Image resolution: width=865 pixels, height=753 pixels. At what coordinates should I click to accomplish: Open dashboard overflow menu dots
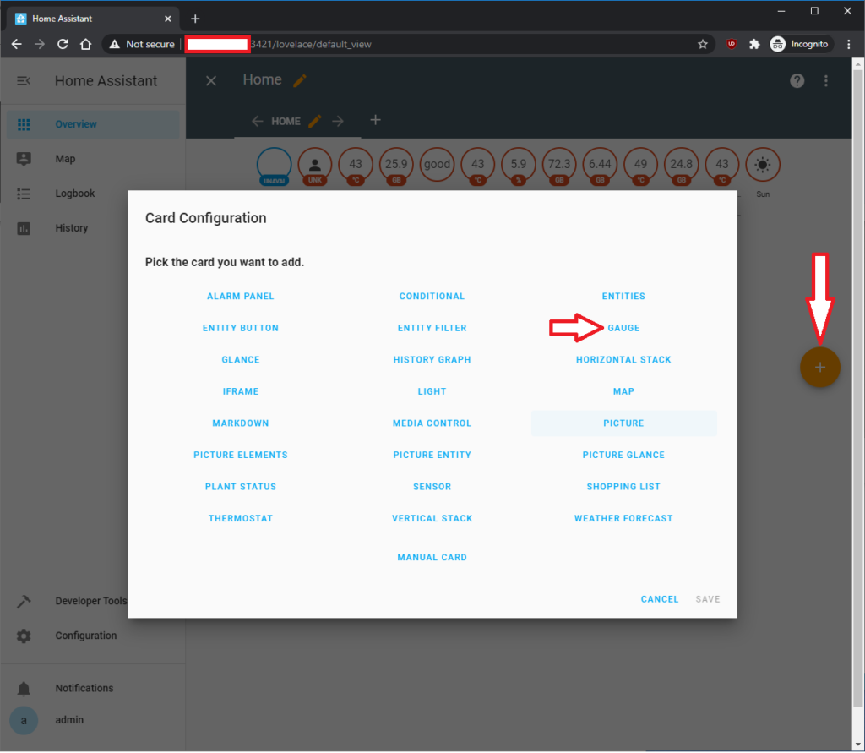click(x=826, y=81)
